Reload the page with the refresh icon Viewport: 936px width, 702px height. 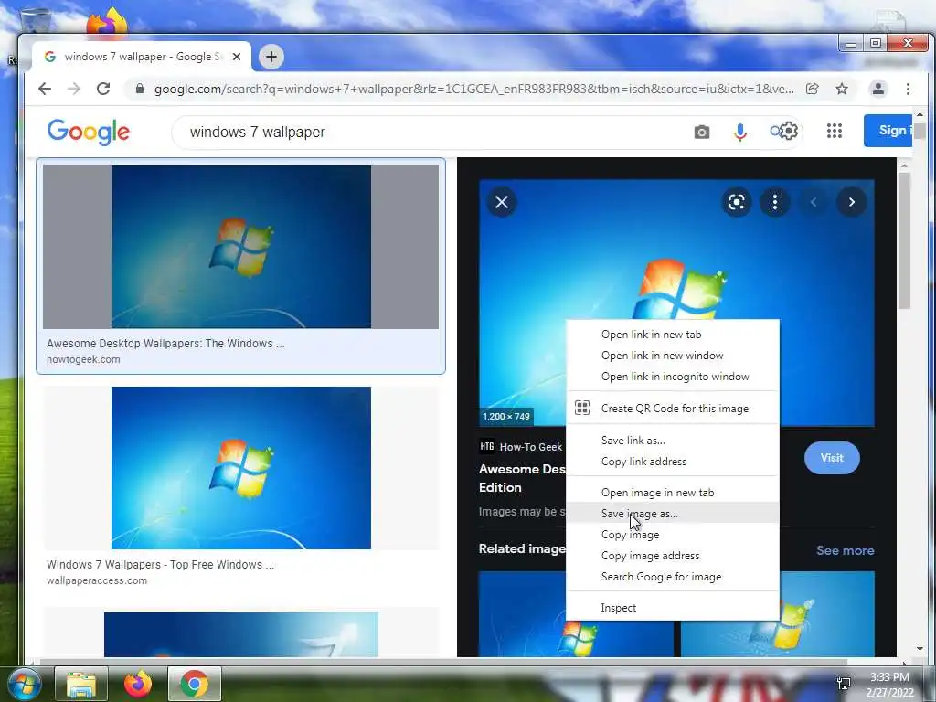click(x=103, y=89)
